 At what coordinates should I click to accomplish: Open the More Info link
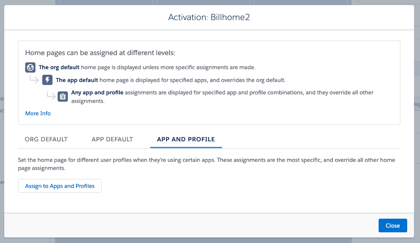[38, 113]
